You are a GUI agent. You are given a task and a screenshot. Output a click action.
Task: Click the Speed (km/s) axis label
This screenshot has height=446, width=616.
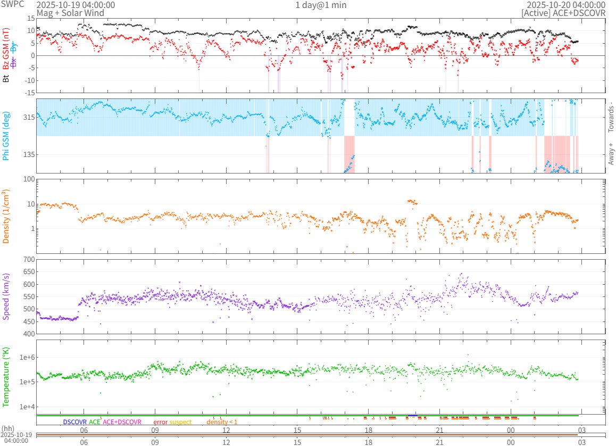pyautogui.click(x=6, y=296)
